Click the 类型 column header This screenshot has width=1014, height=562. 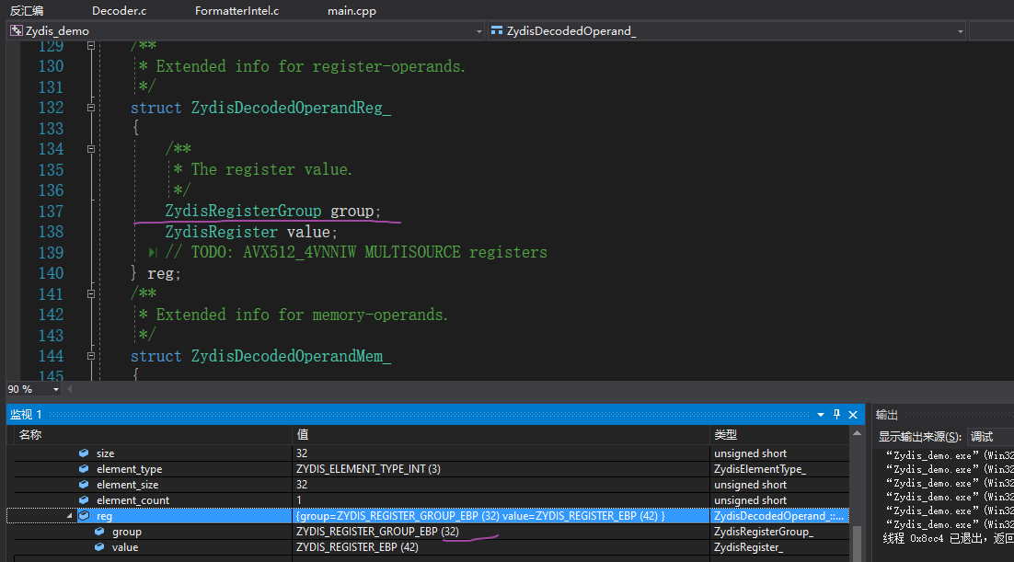[x=725, y=434]
